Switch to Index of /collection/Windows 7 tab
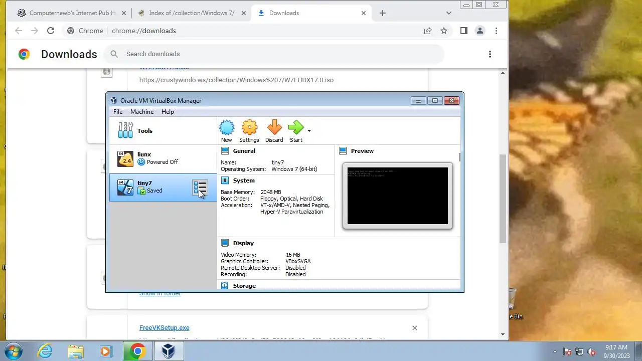This screenshot has width=642, height=361. 191,13
